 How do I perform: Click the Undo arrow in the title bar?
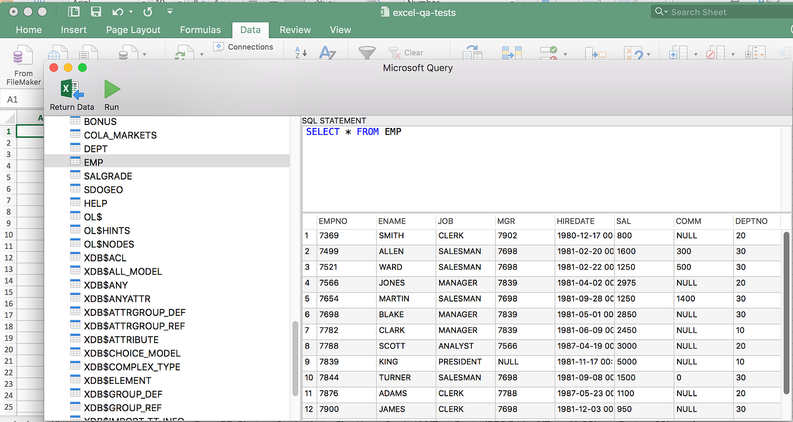tap(118, 11)
